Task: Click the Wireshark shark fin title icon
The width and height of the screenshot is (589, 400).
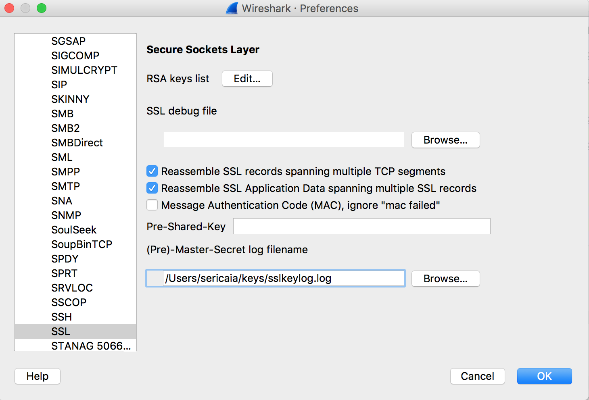Action: point(232,8)
